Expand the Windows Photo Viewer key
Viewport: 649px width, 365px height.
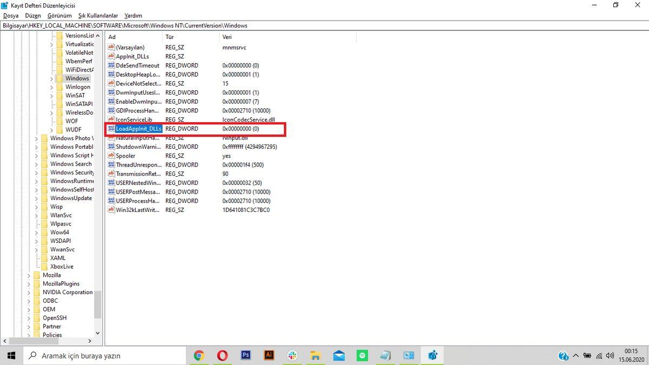point(37,138)
